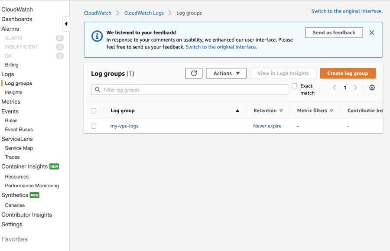Click the CloudWatch Logs breadcrumb

[144, 13]
